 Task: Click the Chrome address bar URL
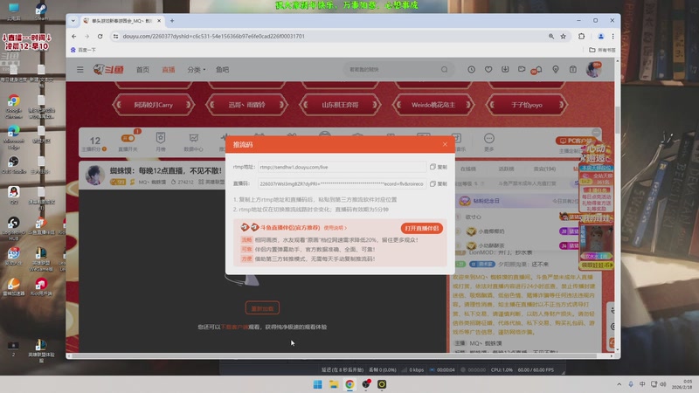pos(213,36)
